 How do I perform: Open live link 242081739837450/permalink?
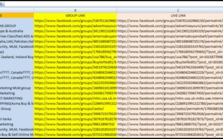point(170,93)
